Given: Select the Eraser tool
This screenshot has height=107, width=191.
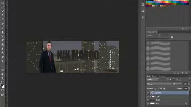Looking at the screenshot, I should [3, 40].
